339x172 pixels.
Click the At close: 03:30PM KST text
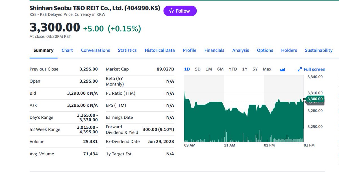coord(50,36)
